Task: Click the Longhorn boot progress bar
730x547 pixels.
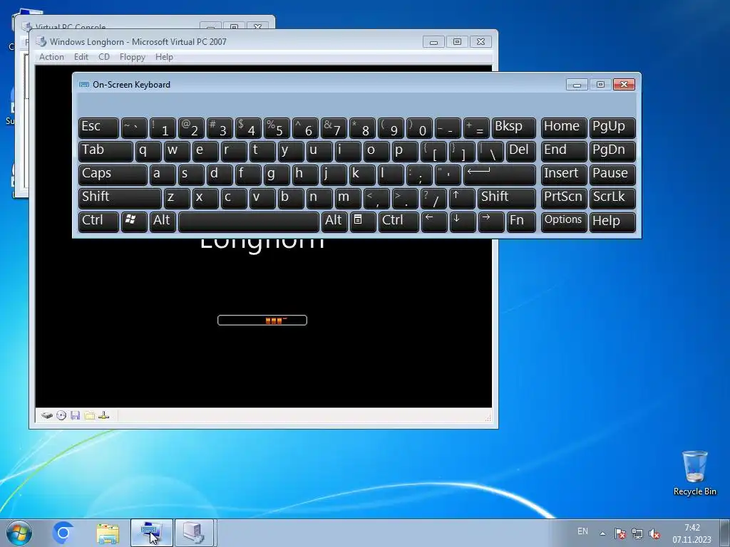Action: coord(262,320)
